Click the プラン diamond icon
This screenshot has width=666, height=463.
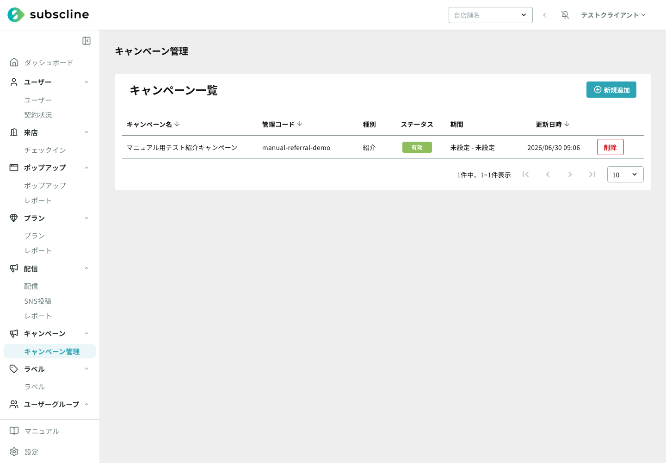pos(14,218)
